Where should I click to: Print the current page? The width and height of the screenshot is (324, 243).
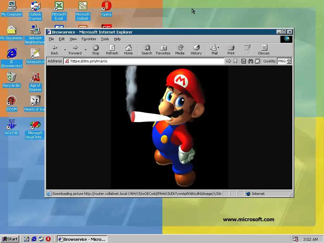[x=231, y=50]
